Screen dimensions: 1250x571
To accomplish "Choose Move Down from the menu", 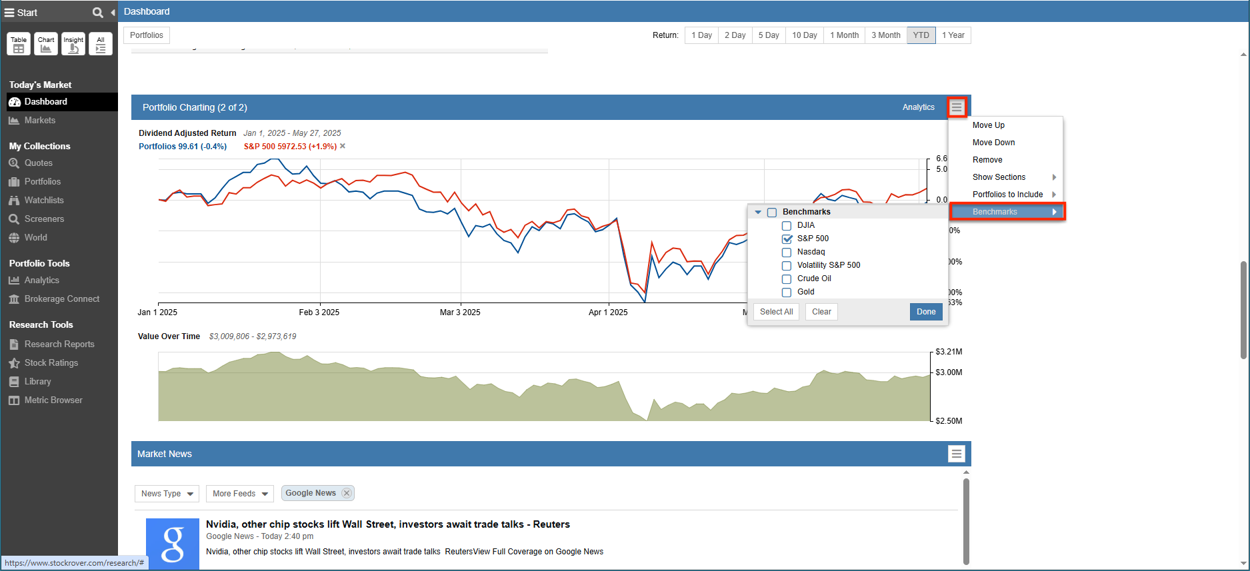I will point(1006,143).
